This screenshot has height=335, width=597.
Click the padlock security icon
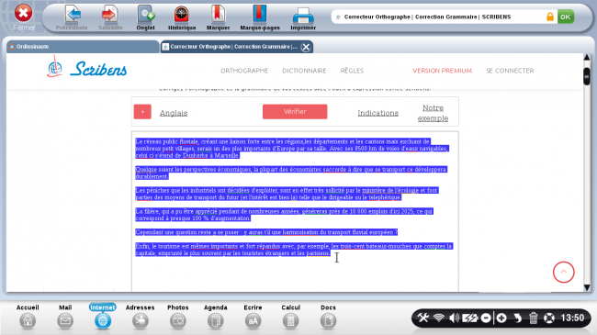pos(550,17)
